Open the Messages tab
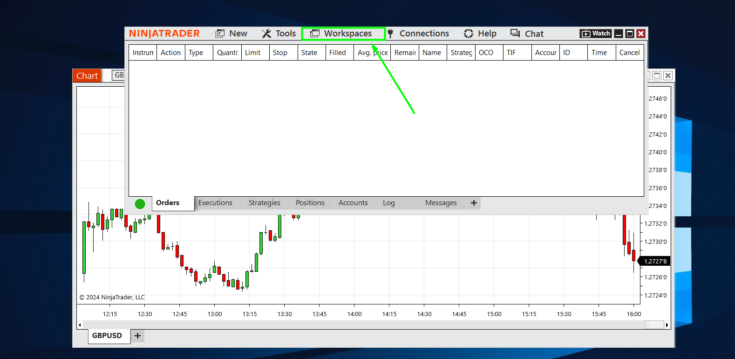Image resolution: width=735 pixels, height=359 pixels. [441, 203]
